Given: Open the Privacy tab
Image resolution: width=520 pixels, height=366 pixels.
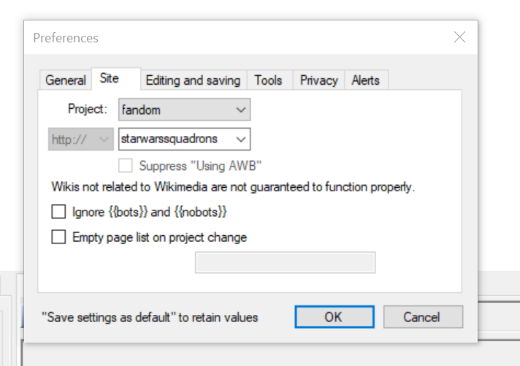Looking at the screenshot, I should (319, 80).
